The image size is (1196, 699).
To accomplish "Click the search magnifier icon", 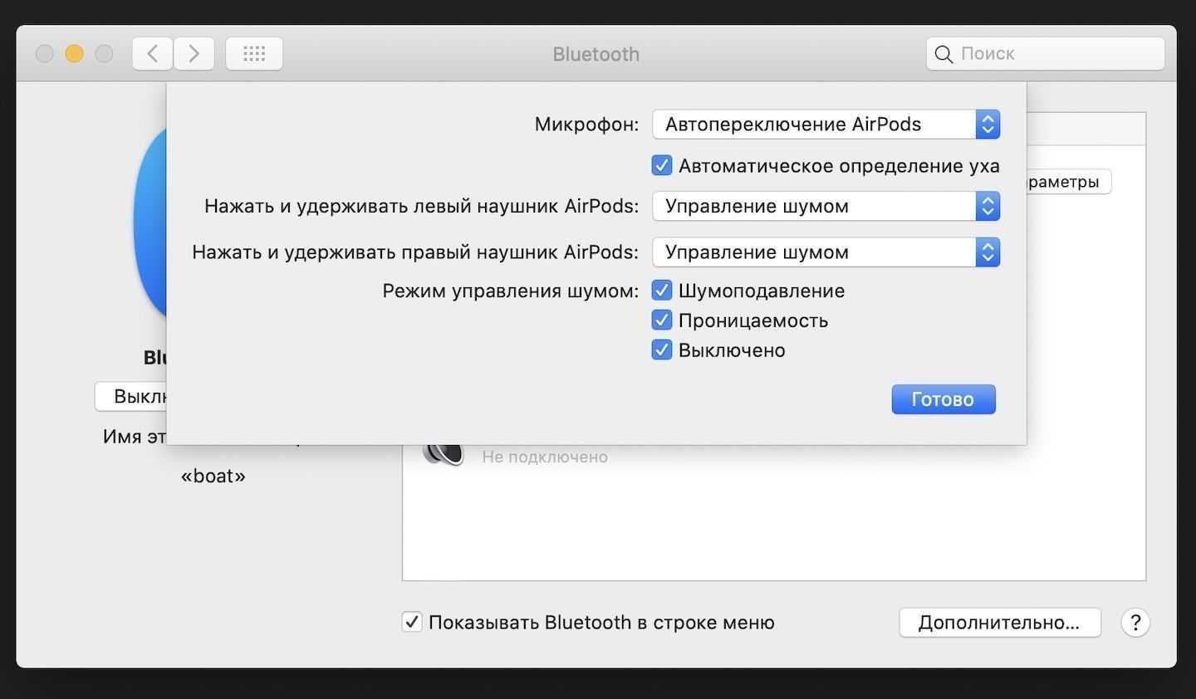I will click(x=944, y=54).
